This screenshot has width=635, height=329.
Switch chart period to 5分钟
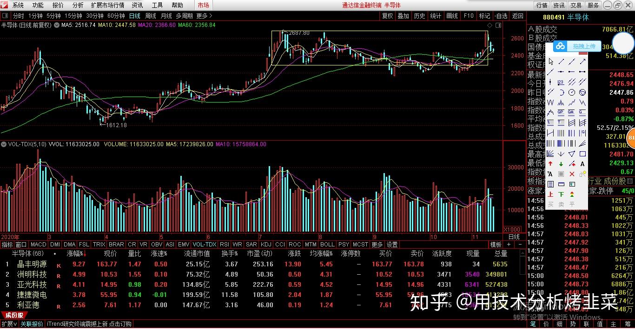53,16
